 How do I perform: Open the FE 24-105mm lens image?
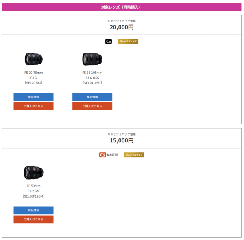(x=92, y=59)
